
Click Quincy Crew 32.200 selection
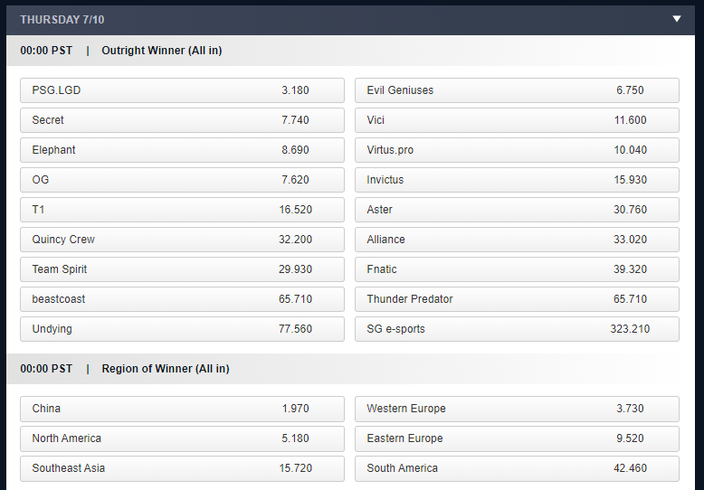coord(182,240)
